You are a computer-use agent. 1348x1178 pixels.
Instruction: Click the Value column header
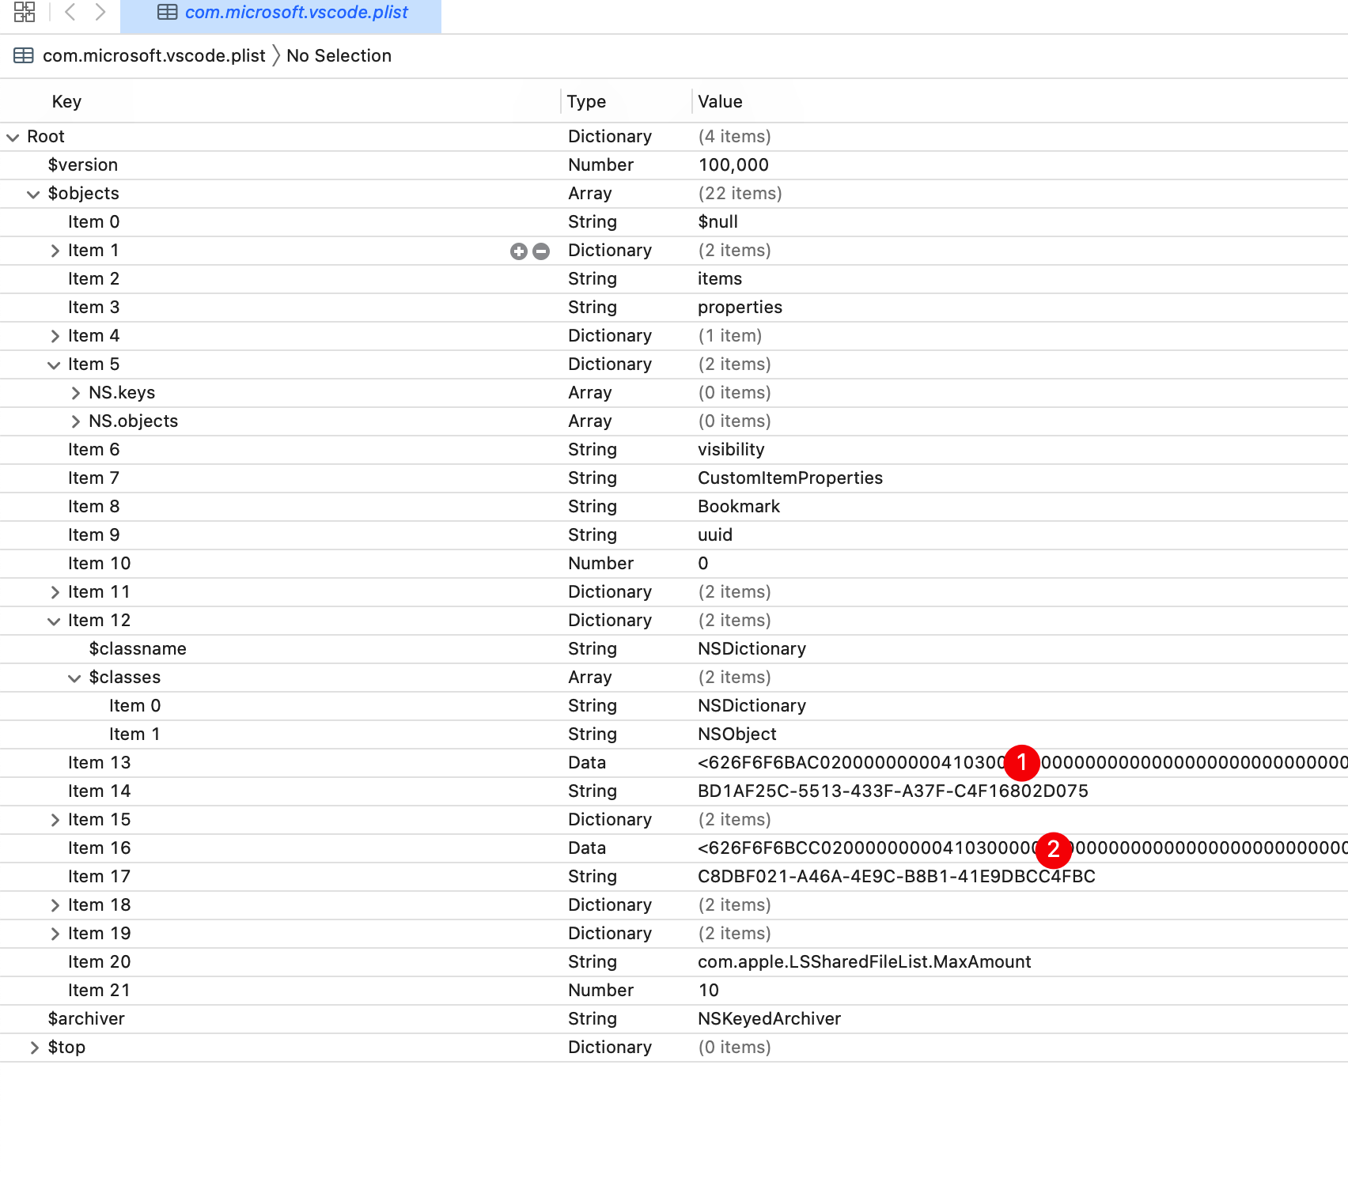click(720, 101)
